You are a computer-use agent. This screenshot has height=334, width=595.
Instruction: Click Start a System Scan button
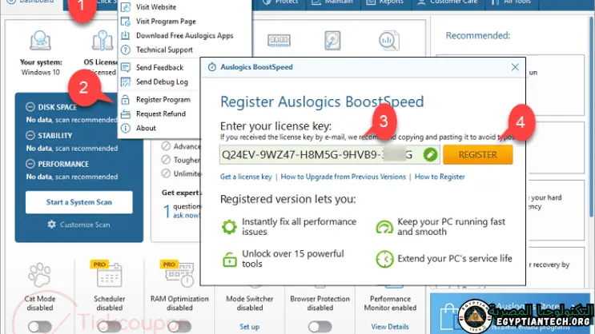click(79, 202)
